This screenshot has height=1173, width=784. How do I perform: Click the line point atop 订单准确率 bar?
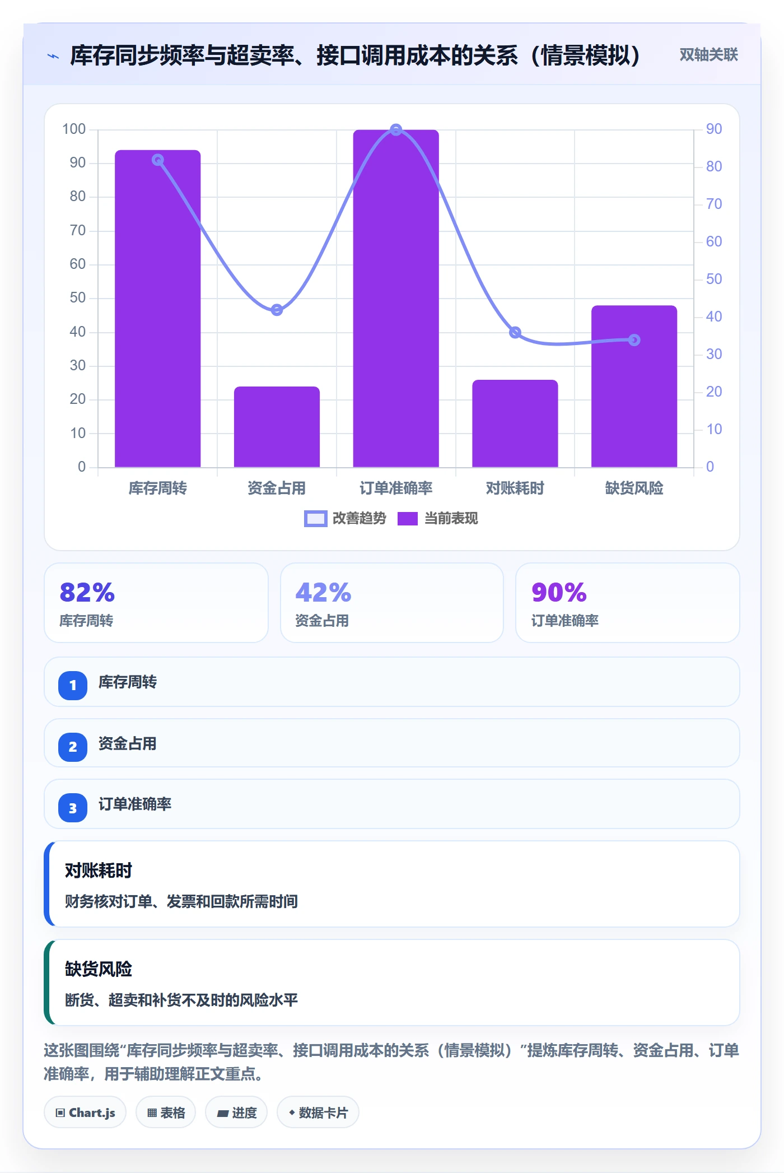(x=396, y=130)
